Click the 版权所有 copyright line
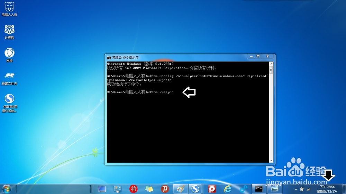 click(x=162, y=68)
